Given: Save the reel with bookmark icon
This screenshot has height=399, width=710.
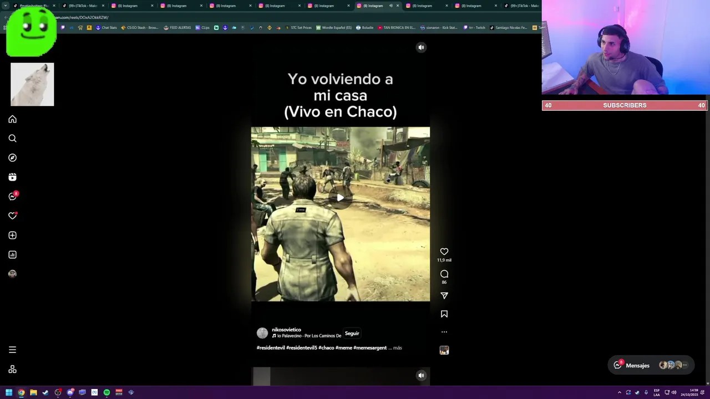Looking at the screenshot, I should (444, 314).
